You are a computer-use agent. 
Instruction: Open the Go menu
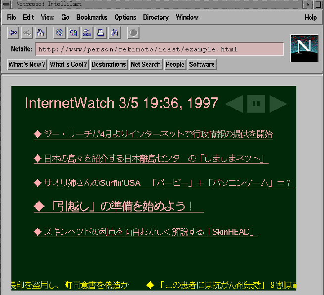point(65,17)
